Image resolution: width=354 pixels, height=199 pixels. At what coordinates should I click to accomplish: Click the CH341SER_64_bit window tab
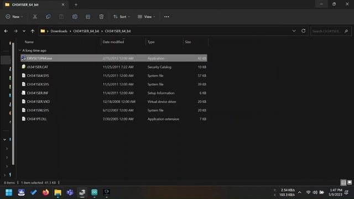[x=35, y=5]
